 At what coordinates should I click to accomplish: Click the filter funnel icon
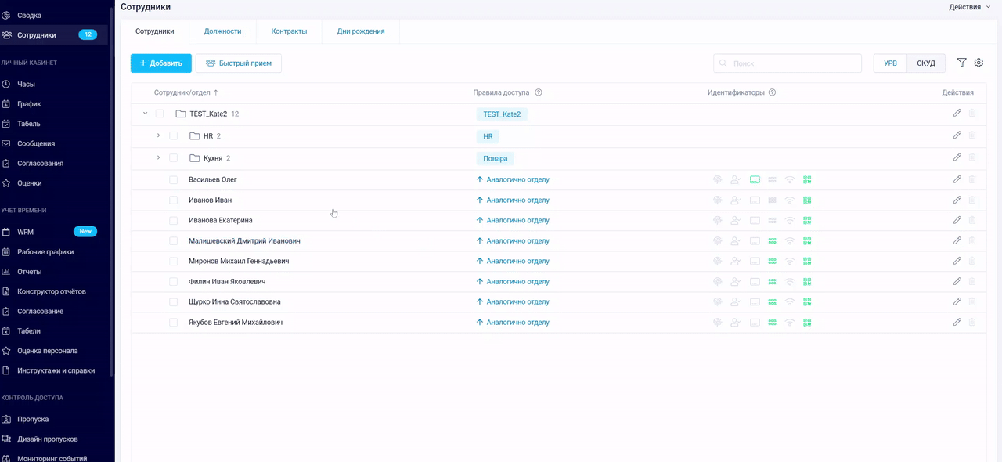tap(962, 63)
